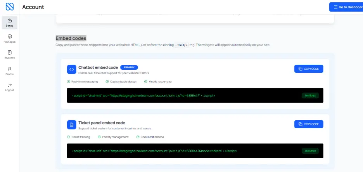Viewport: 363px width, 172px height.
Task: Click the Priority management checkmark
Action: point(99,137)
